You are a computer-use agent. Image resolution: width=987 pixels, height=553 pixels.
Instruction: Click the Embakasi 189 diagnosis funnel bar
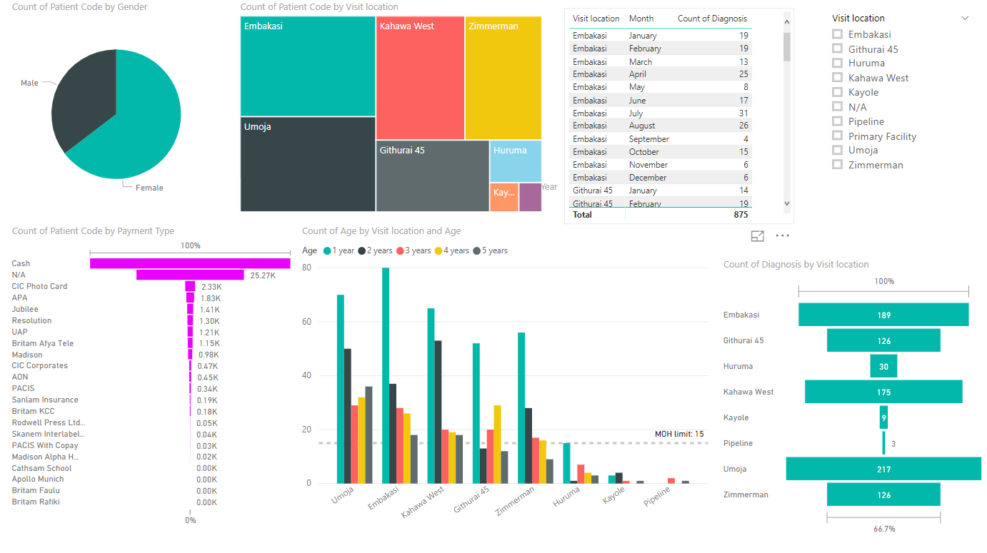pyautogui.click(x=883, y=315)
